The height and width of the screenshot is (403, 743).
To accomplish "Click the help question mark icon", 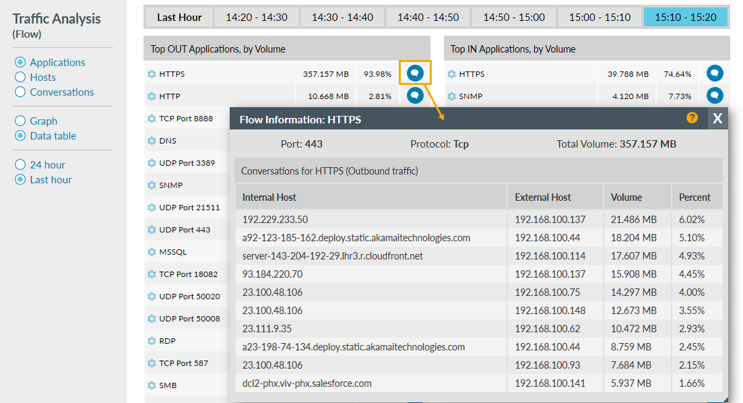I will pos(692,118).
